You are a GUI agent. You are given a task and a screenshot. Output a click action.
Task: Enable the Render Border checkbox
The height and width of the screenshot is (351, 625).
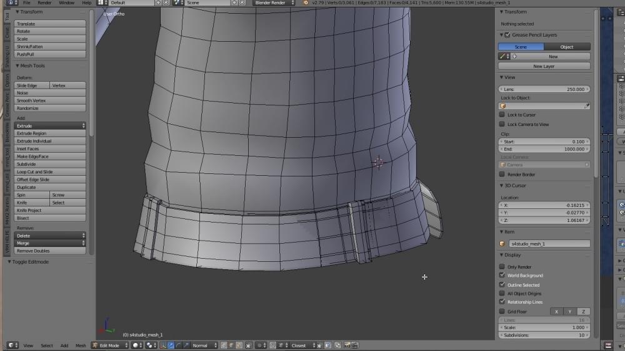coord(502,174)
